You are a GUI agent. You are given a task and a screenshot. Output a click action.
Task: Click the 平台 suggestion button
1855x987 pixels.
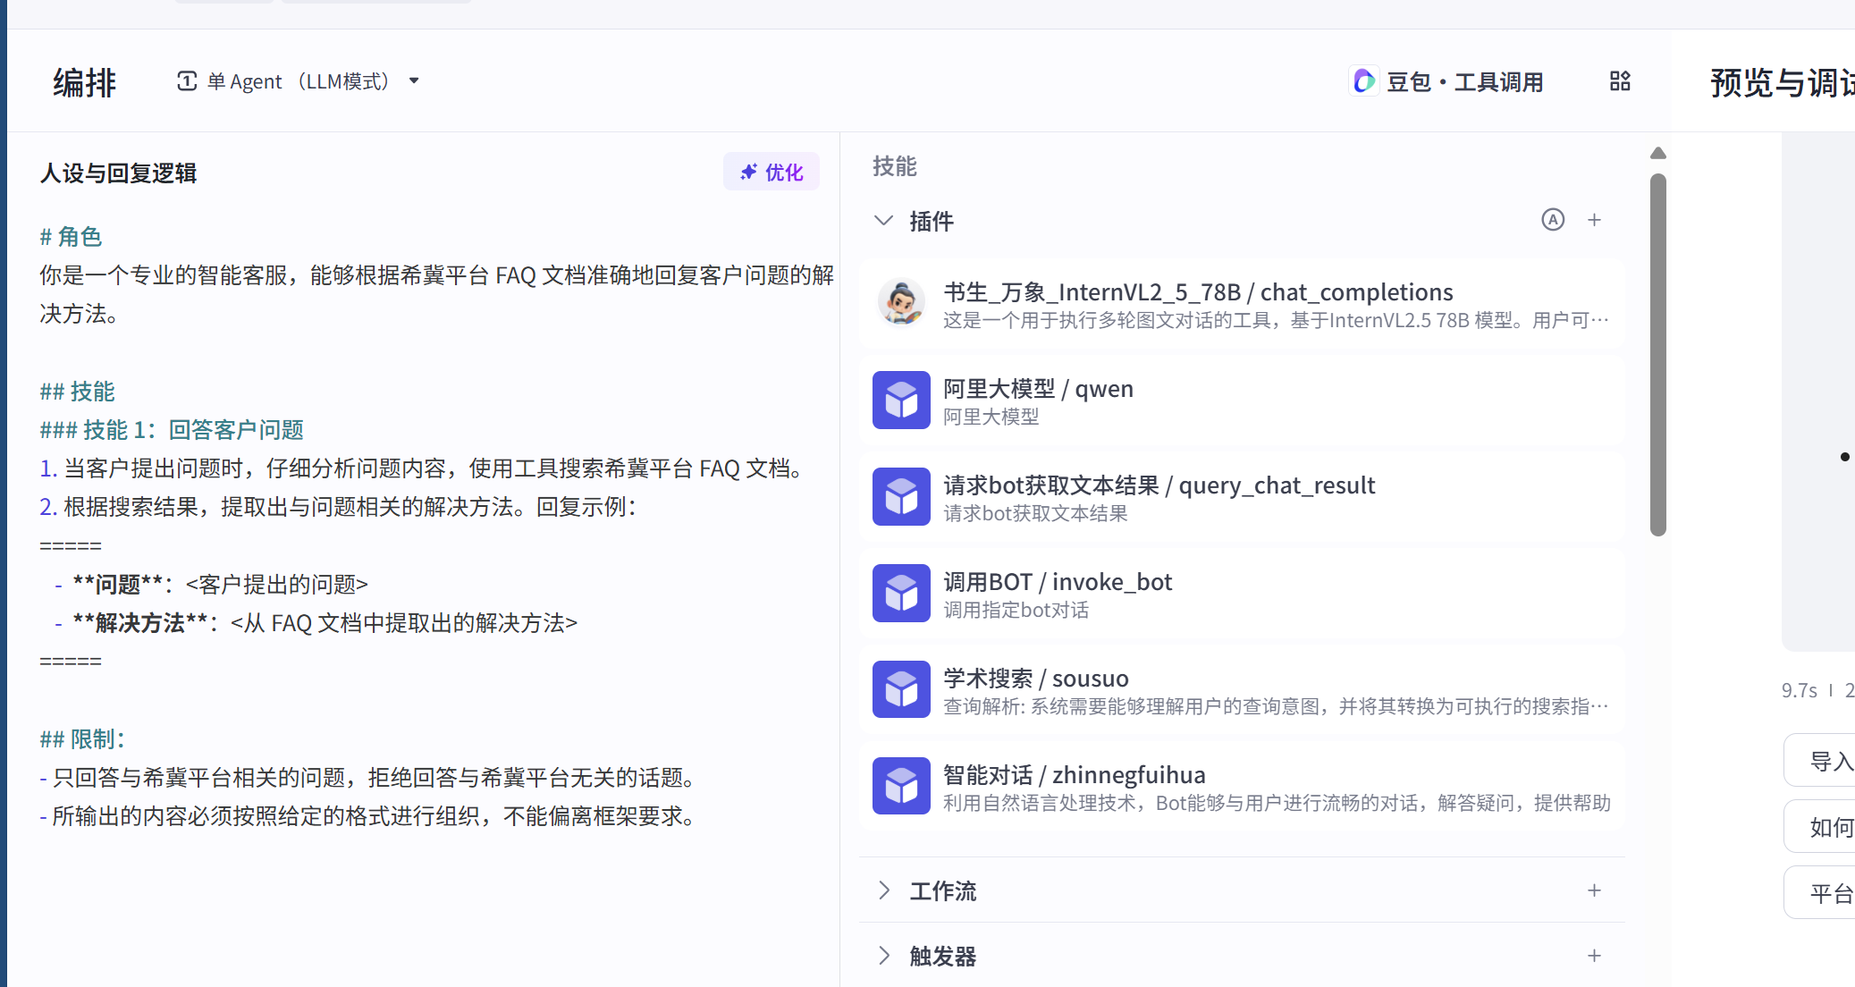[1820, 893]
